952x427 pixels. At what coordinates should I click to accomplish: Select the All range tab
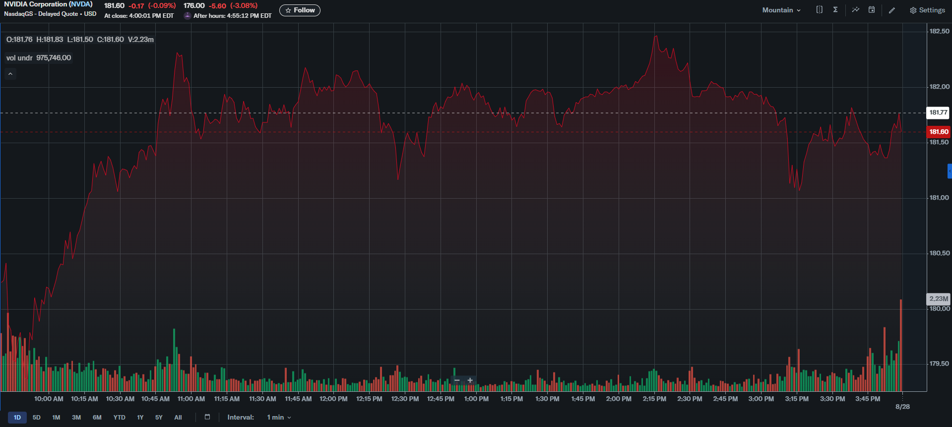tap(178, 418)
